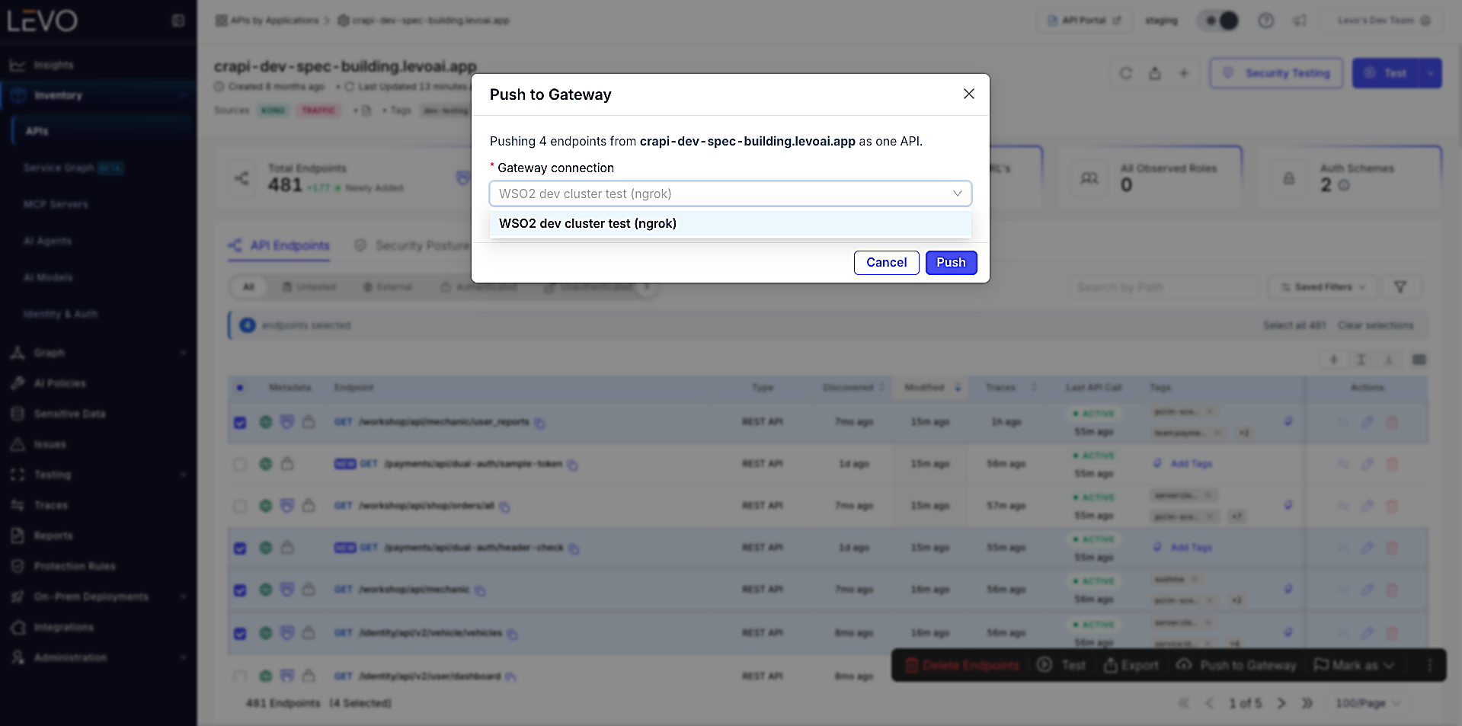Click the Search by Path field
Screen dimensions: 1462x726
(x=1163, y=287)
